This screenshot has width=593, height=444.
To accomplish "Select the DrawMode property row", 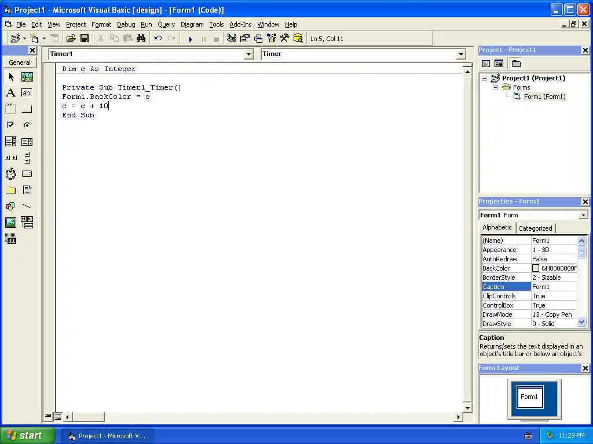I will click(529, 314).
